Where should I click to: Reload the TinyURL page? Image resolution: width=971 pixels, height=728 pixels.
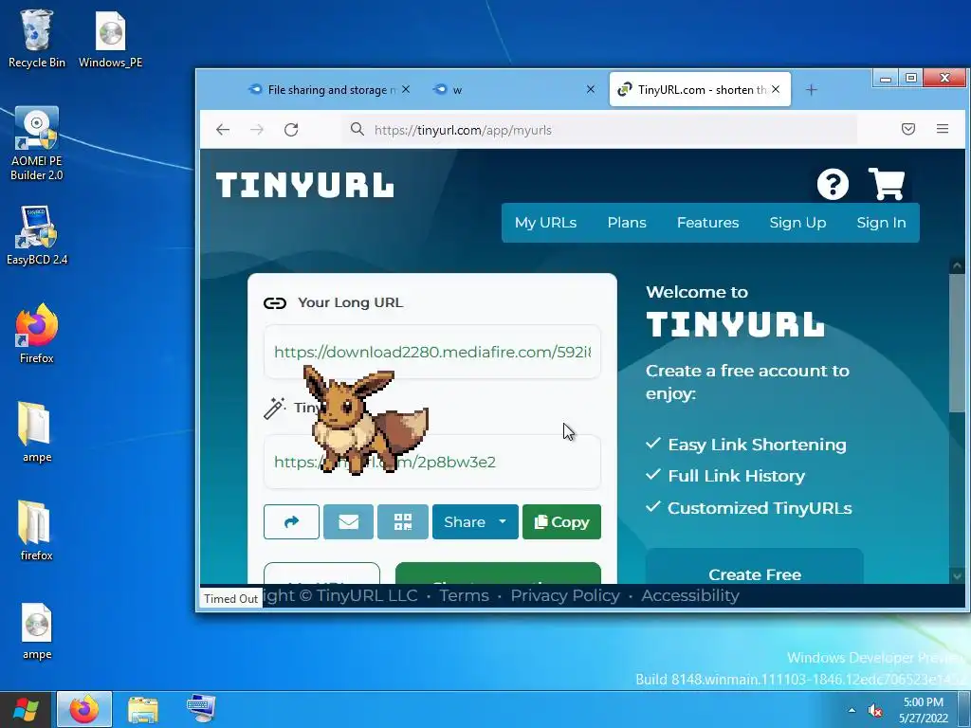tap(291, 129)
